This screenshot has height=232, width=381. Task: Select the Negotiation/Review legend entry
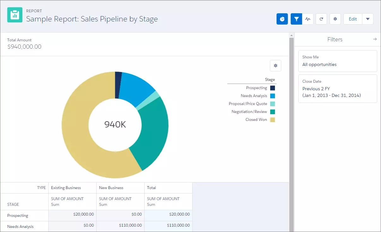coord(253,112)
